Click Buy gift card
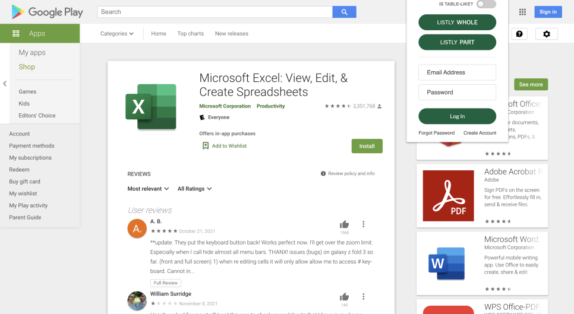Screen dimensions: 574x314 click(x=24, y=182)
